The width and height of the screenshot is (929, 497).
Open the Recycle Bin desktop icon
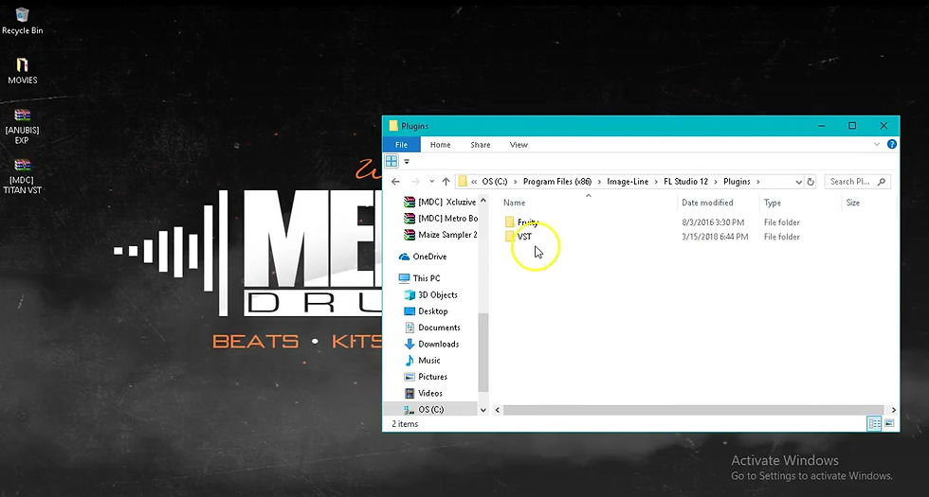point(23,21)
